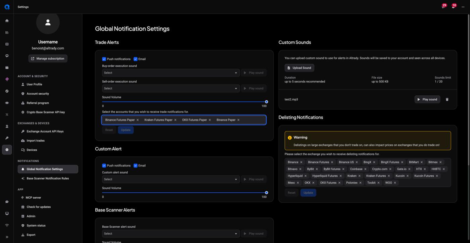This screenshot has width=470, height=243.
Task: Focus the trade notification accounts input field
Action: (184, 120)
